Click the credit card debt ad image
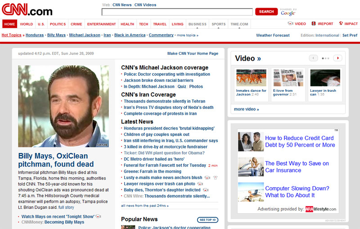Viewport: 360px width, 229px height. [251, 142]
